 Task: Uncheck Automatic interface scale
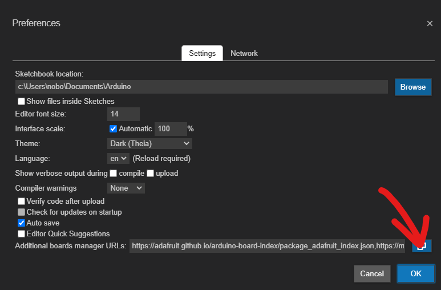coord(113,129)
